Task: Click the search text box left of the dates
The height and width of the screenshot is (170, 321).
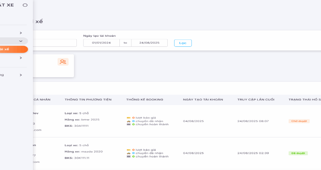Action: 55,43
